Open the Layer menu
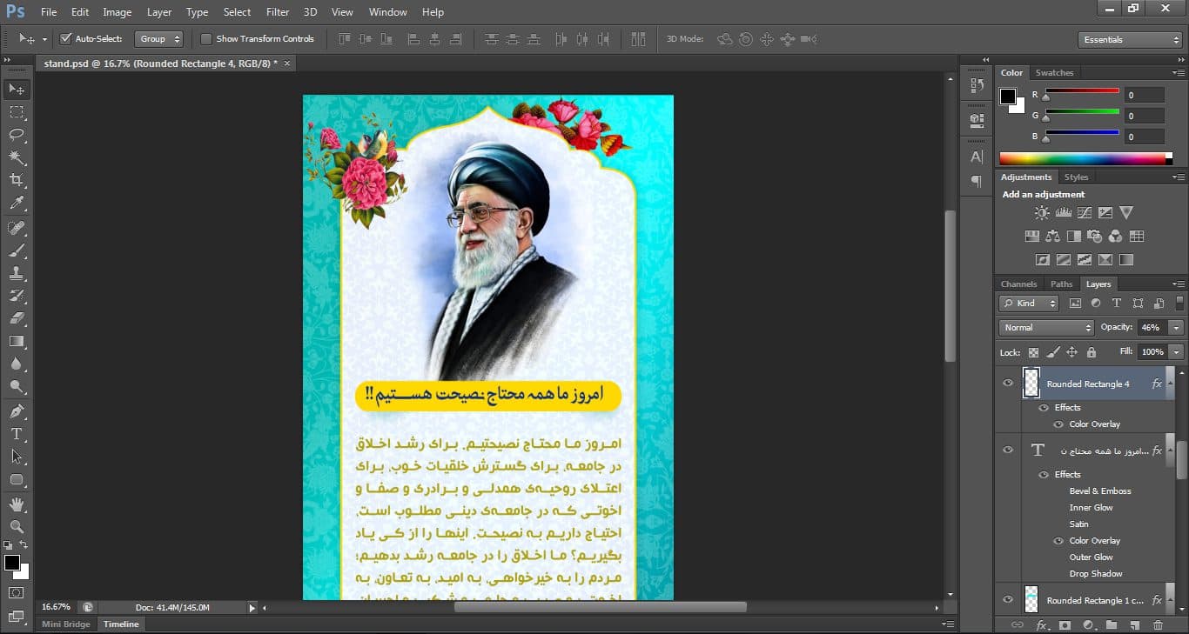This screenshot has height=634, width=1189. click(x=159, y=12)
